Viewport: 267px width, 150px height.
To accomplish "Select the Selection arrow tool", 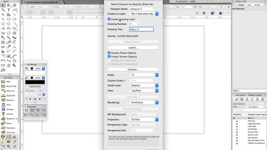I will 3,5.
